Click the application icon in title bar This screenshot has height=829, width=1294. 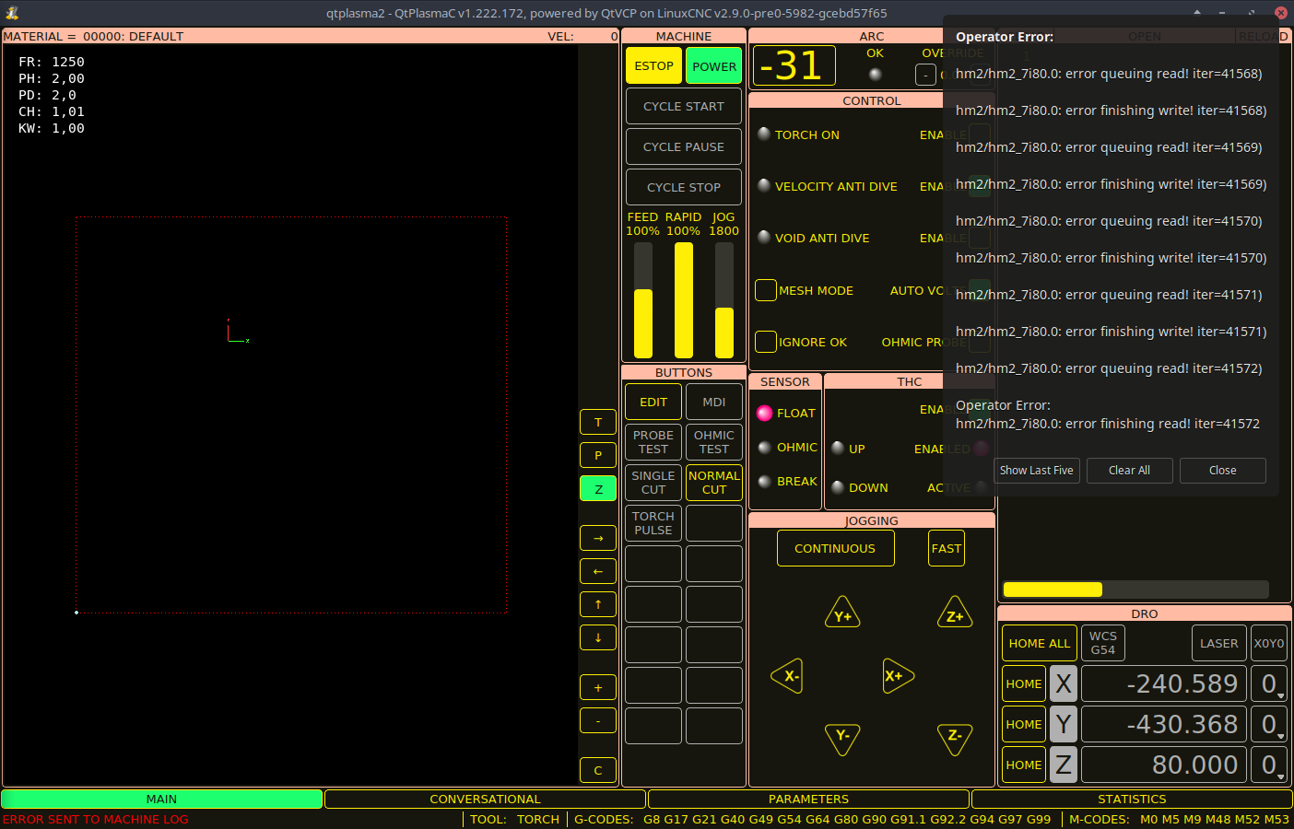12,13
